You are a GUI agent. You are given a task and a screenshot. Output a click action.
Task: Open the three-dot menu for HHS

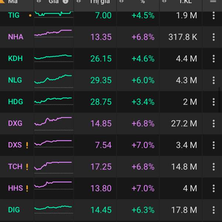click(x=213, y=188)
